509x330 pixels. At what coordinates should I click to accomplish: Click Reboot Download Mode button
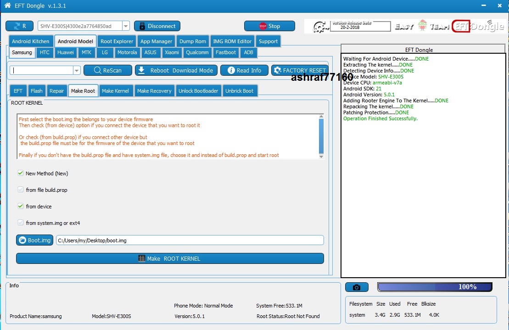(176, 70)
